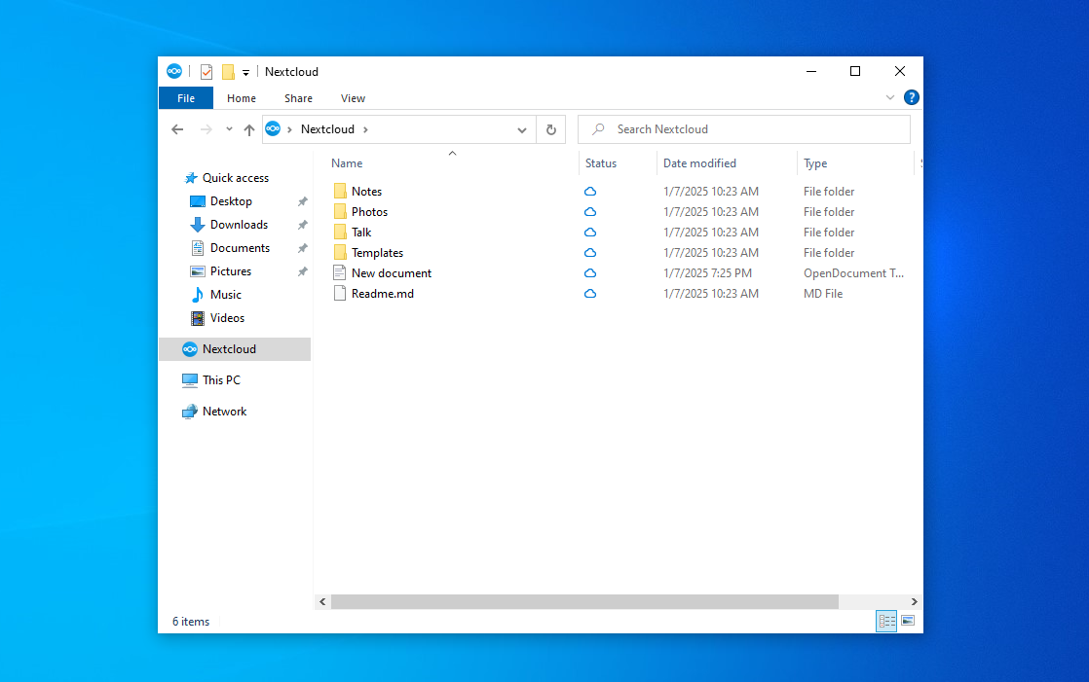Screen dimensions: 1089x682
Task: Click the cloud status icon for Photos
Action: click(590, 212)
